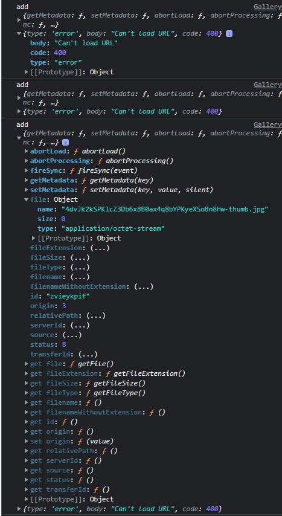Viewport: 282px width, 516px height.
Task: Click the info icon next to 'nc: f, …}' in third log
Action: pos(65,143)
